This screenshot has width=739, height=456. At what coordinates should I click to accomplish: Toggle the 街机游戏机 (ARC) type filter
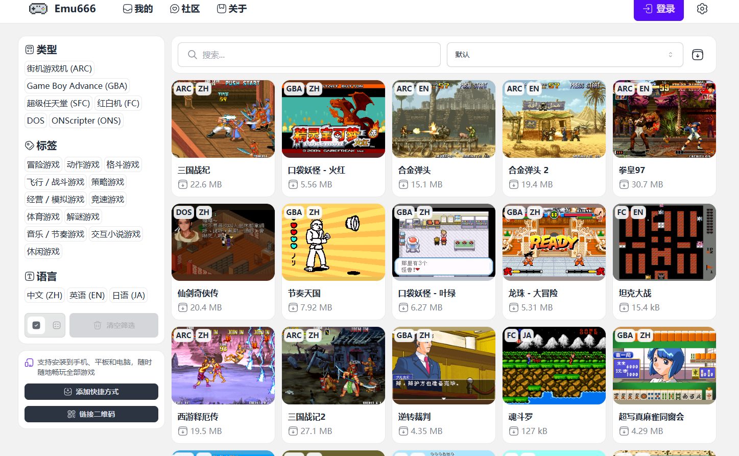59,68
